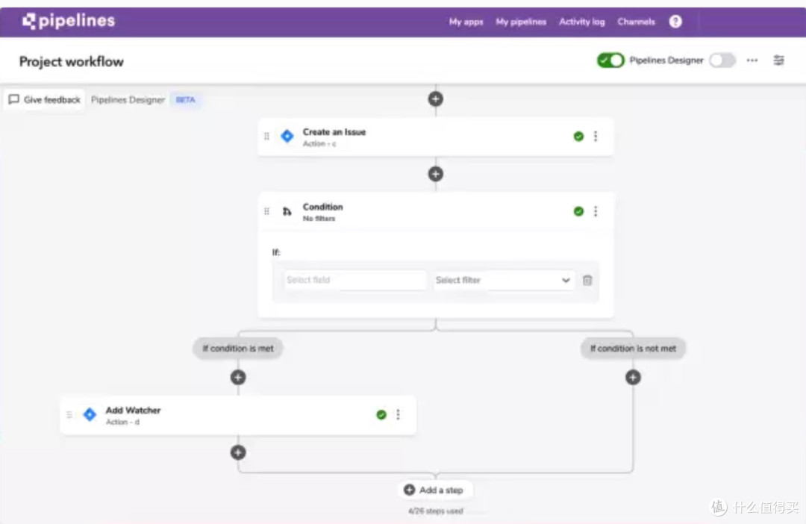Open the Select filter dropdown
Screen dimensions: 806x524
point(504,280)
